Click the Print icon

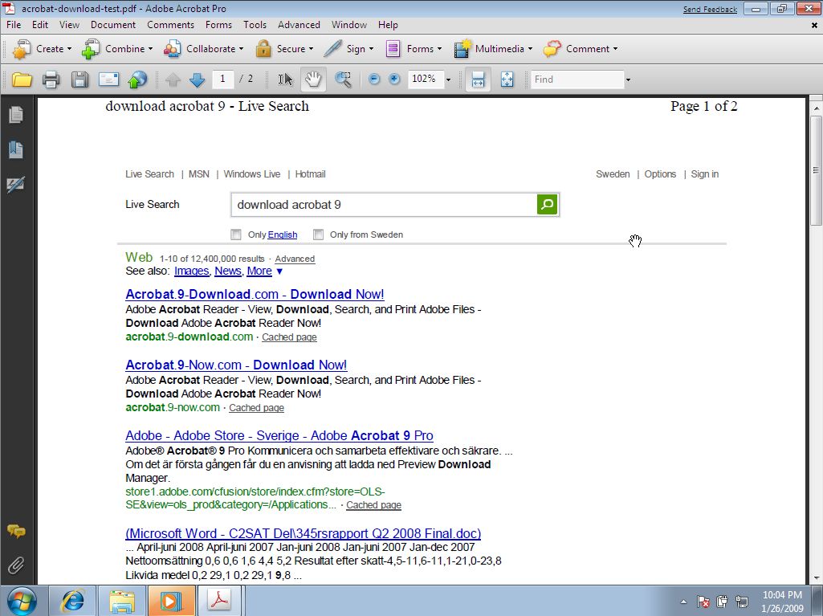click(51, 80)
